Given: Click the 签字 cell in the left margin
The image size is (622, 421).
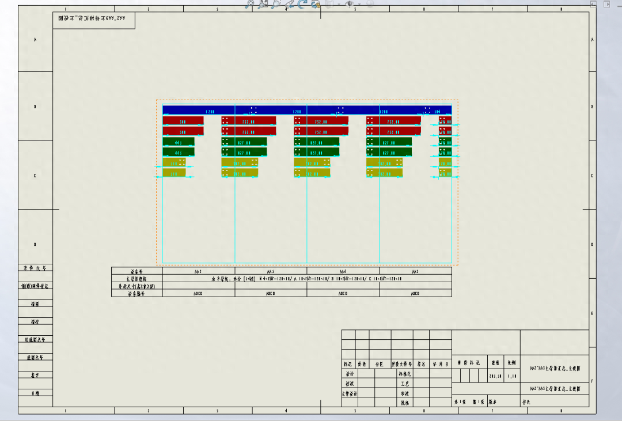Looking at the screenshot, I should click(35, 375).
